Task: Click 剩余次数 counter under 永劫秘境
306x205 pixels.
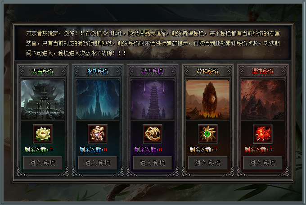Action: [x=93, y=150]
